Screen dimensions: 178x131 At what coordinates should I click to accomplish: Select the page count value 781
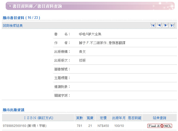click(x=79, y=126)
